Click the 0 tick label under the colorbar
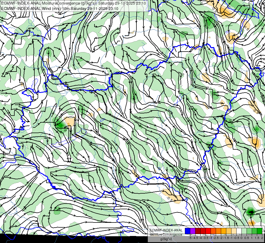The image size is (265, 243). coord(241,238)
